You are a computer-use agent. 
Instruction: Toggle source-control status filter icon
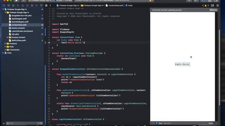[x=41, y=123]
